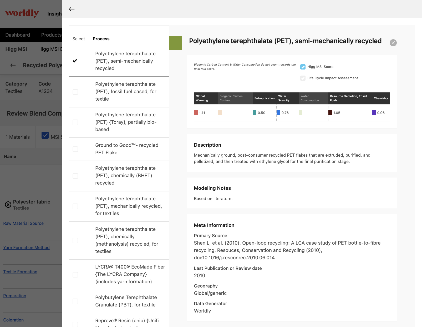Open Textile Formation link
This screenshot has height=327, width=422.
(x=20, y=272)
